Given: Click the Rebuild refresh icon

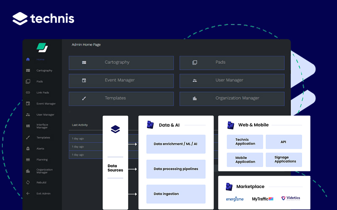Looking at the screenshot, I should point(28,183).
